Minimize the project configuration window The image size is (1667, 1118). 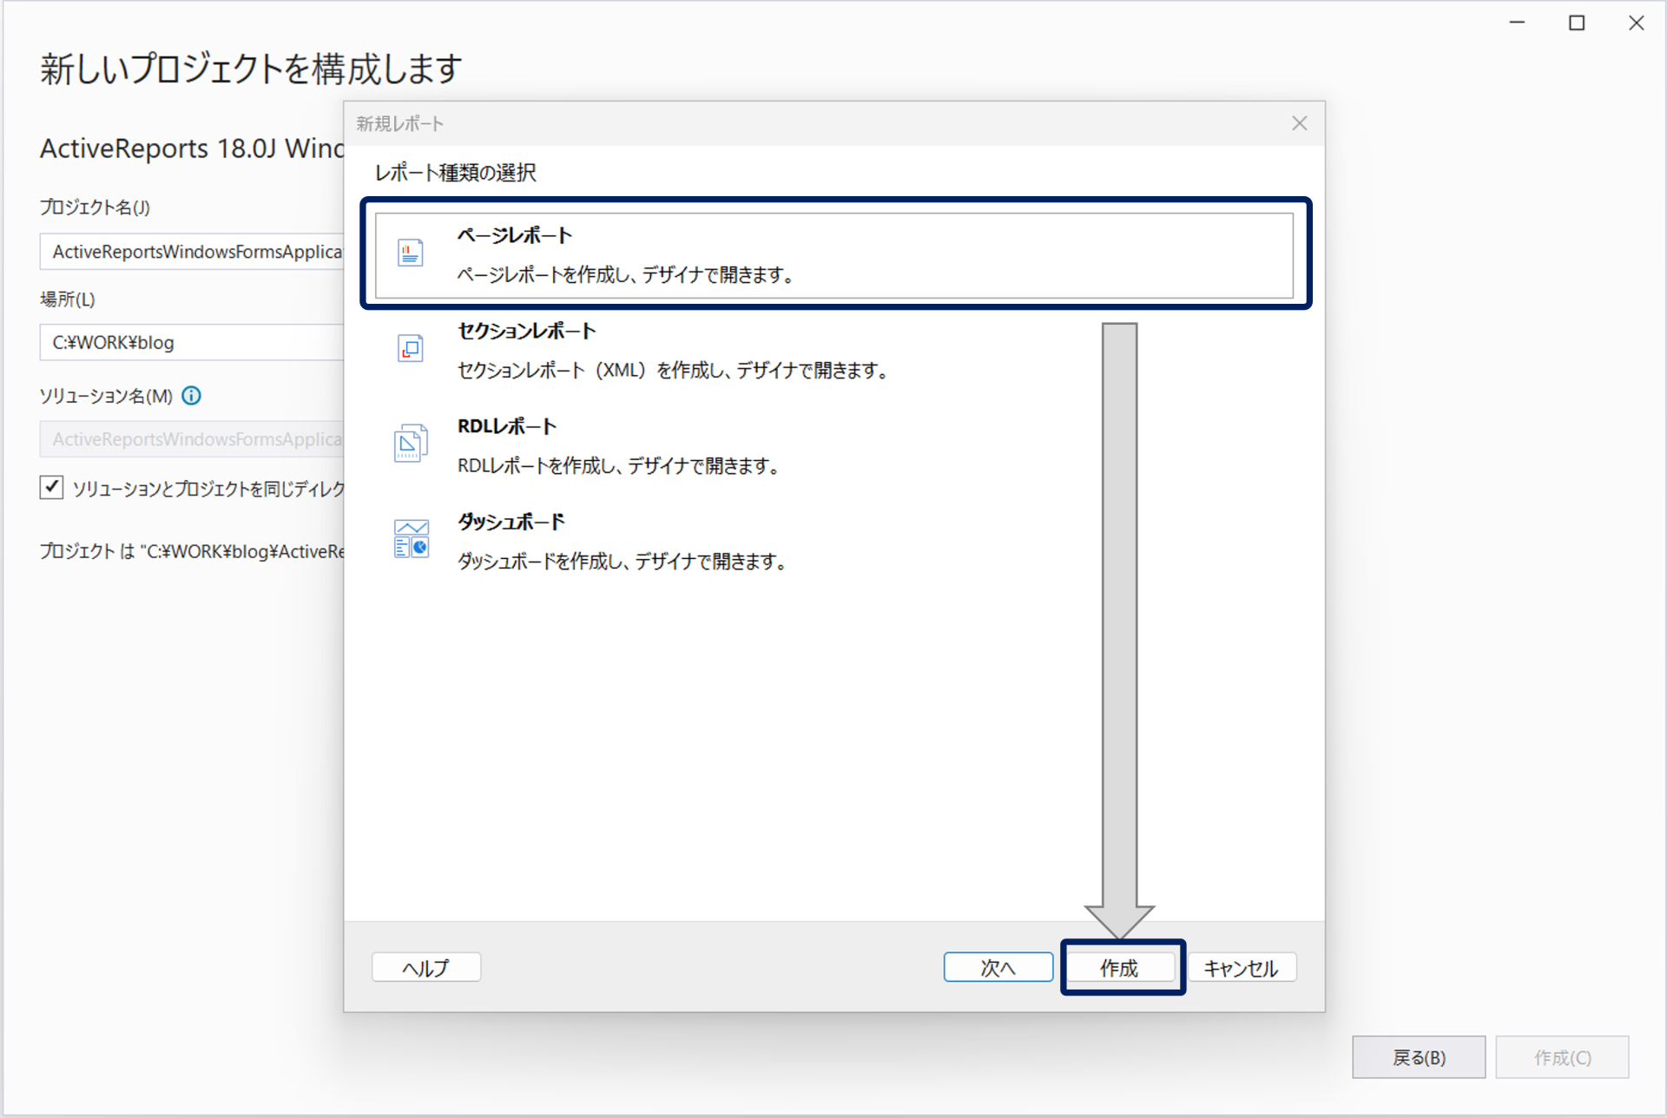pos(1518,23)
